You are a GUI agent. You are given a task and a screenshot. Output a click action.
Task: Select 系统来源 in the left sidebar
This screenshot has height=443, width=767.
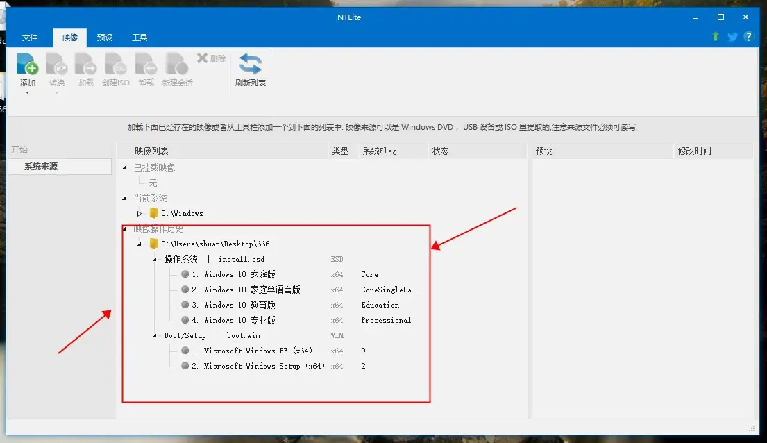tap(60, 167)
